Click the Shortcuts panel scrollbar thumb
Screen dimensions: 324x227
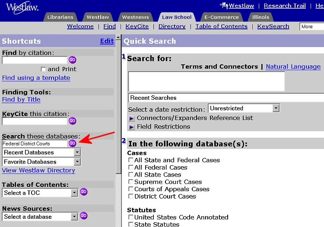click(118, 107)
